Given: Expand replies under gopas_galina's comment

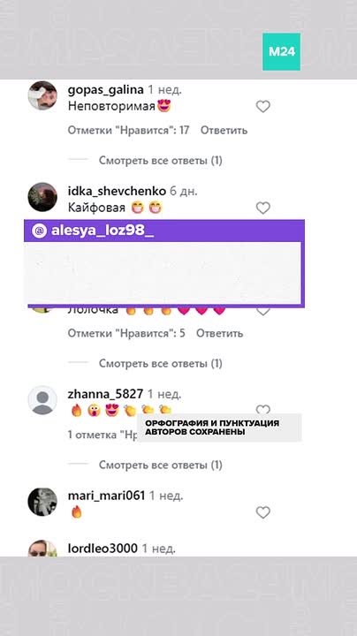Looking at the screenshot, I should tap(161, 161).
